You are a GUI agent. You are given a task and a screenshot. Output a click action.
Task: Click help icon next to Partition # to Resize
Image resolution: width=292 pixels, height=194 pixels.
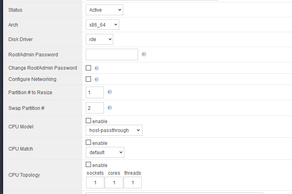click(x=110, y=92)
